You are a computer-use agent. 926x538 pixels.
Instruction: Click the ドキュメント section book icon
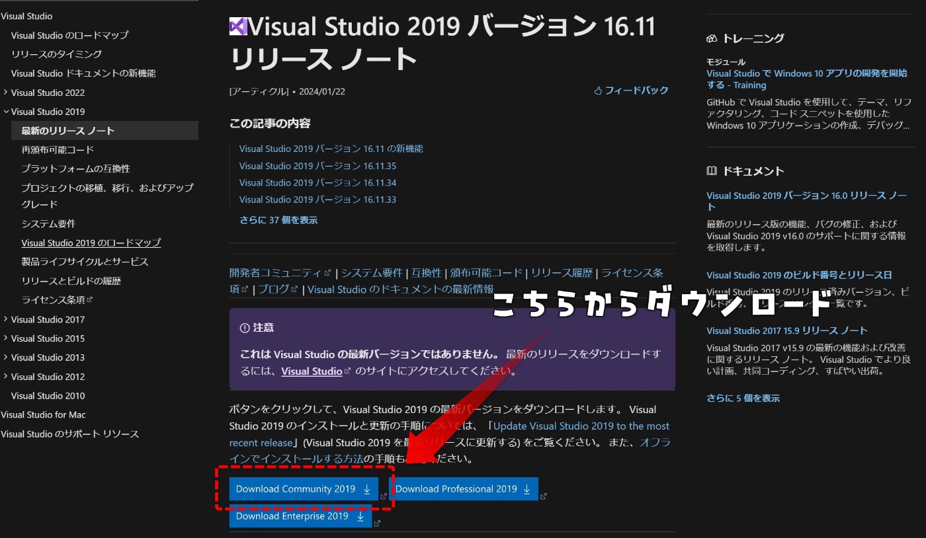coord(712,171)
